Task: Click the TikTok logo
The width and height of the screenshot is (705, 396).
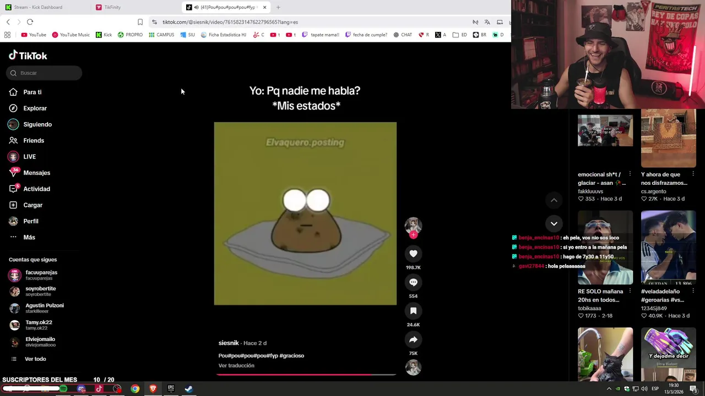Action: coord(28,56)
